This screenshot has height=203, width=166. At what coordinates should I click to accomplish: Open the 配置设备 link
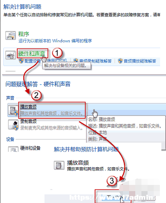(x=33, y=61)
